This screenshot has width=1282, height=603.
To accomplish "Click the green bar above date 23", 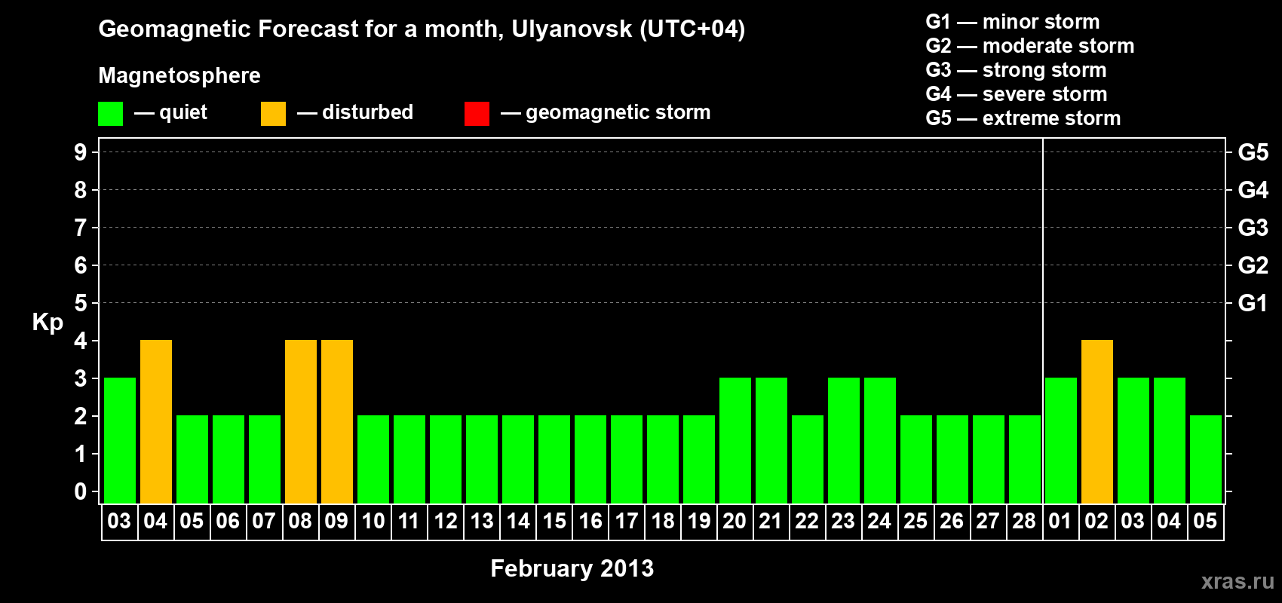I will tap(844, 441).
